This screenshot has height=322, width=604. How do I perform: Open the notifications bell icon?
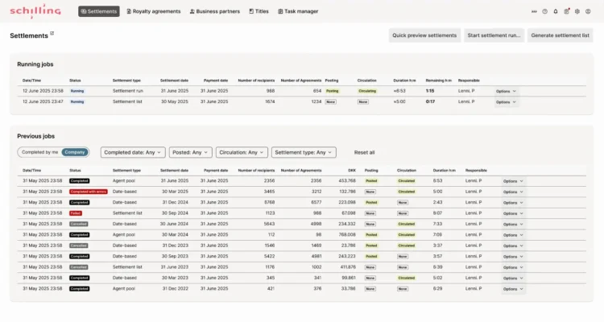pos(556,11)
